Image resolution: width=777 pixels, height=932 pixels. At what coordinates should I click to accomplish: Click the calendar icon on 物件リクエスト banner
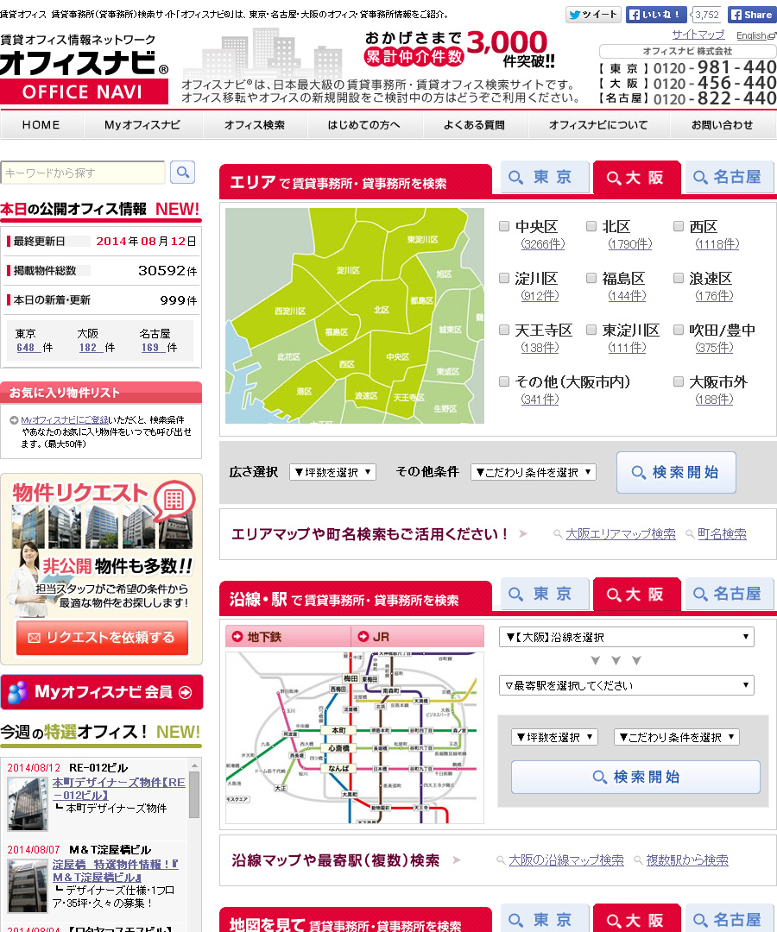(x=174, y=500)
